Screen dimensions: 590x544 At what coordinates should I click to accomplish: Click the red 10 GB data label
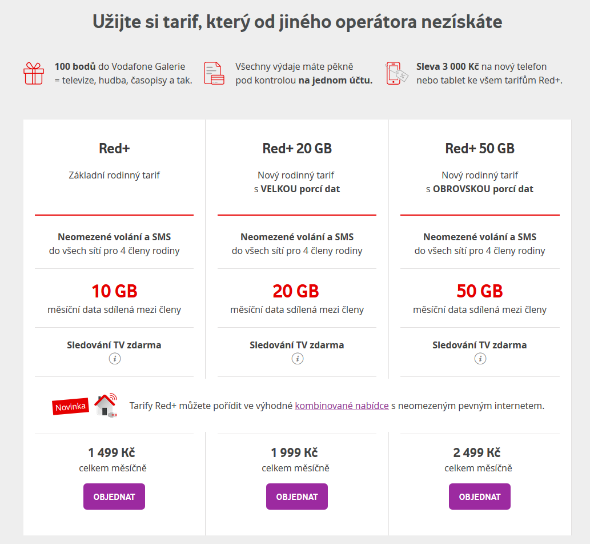[114, 291]
